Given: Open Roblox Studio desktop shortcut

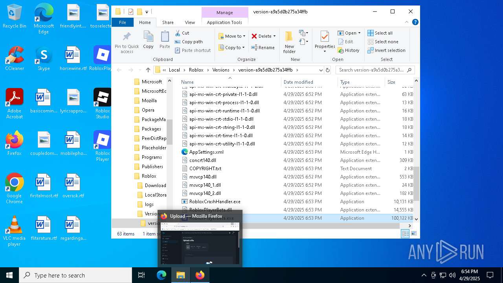Looking at the screenshot, I should [x=103, y=104].
